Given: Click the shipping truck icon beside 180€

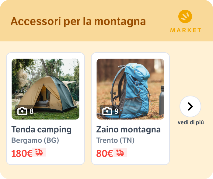Looking at the screenshot, I should click(39, 152).
